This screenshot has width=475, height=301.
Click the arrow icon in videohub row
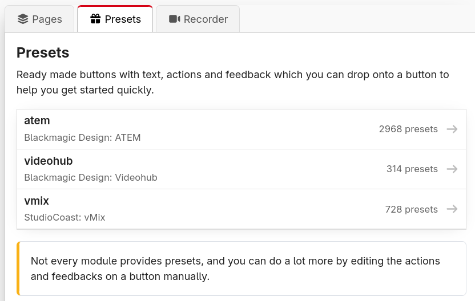[x=452, y=169]
